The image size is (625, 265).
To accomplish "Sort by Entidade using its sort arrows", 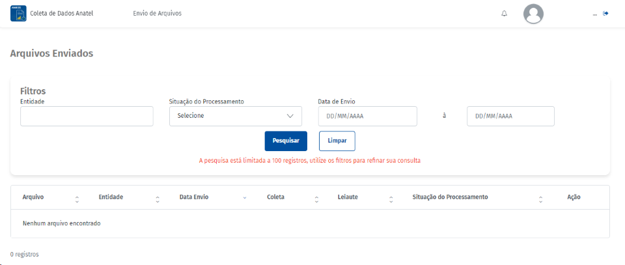I will (x=158, y=197).
